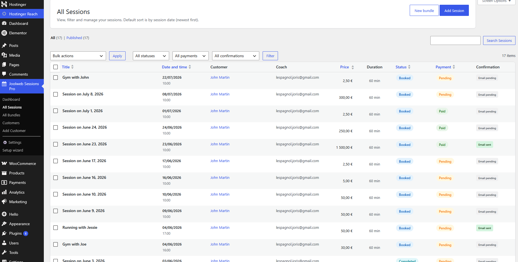Click sort arrows beside Price column
Image resolution: width=518 pixels, height=262 pixels.
coord(353,67)
